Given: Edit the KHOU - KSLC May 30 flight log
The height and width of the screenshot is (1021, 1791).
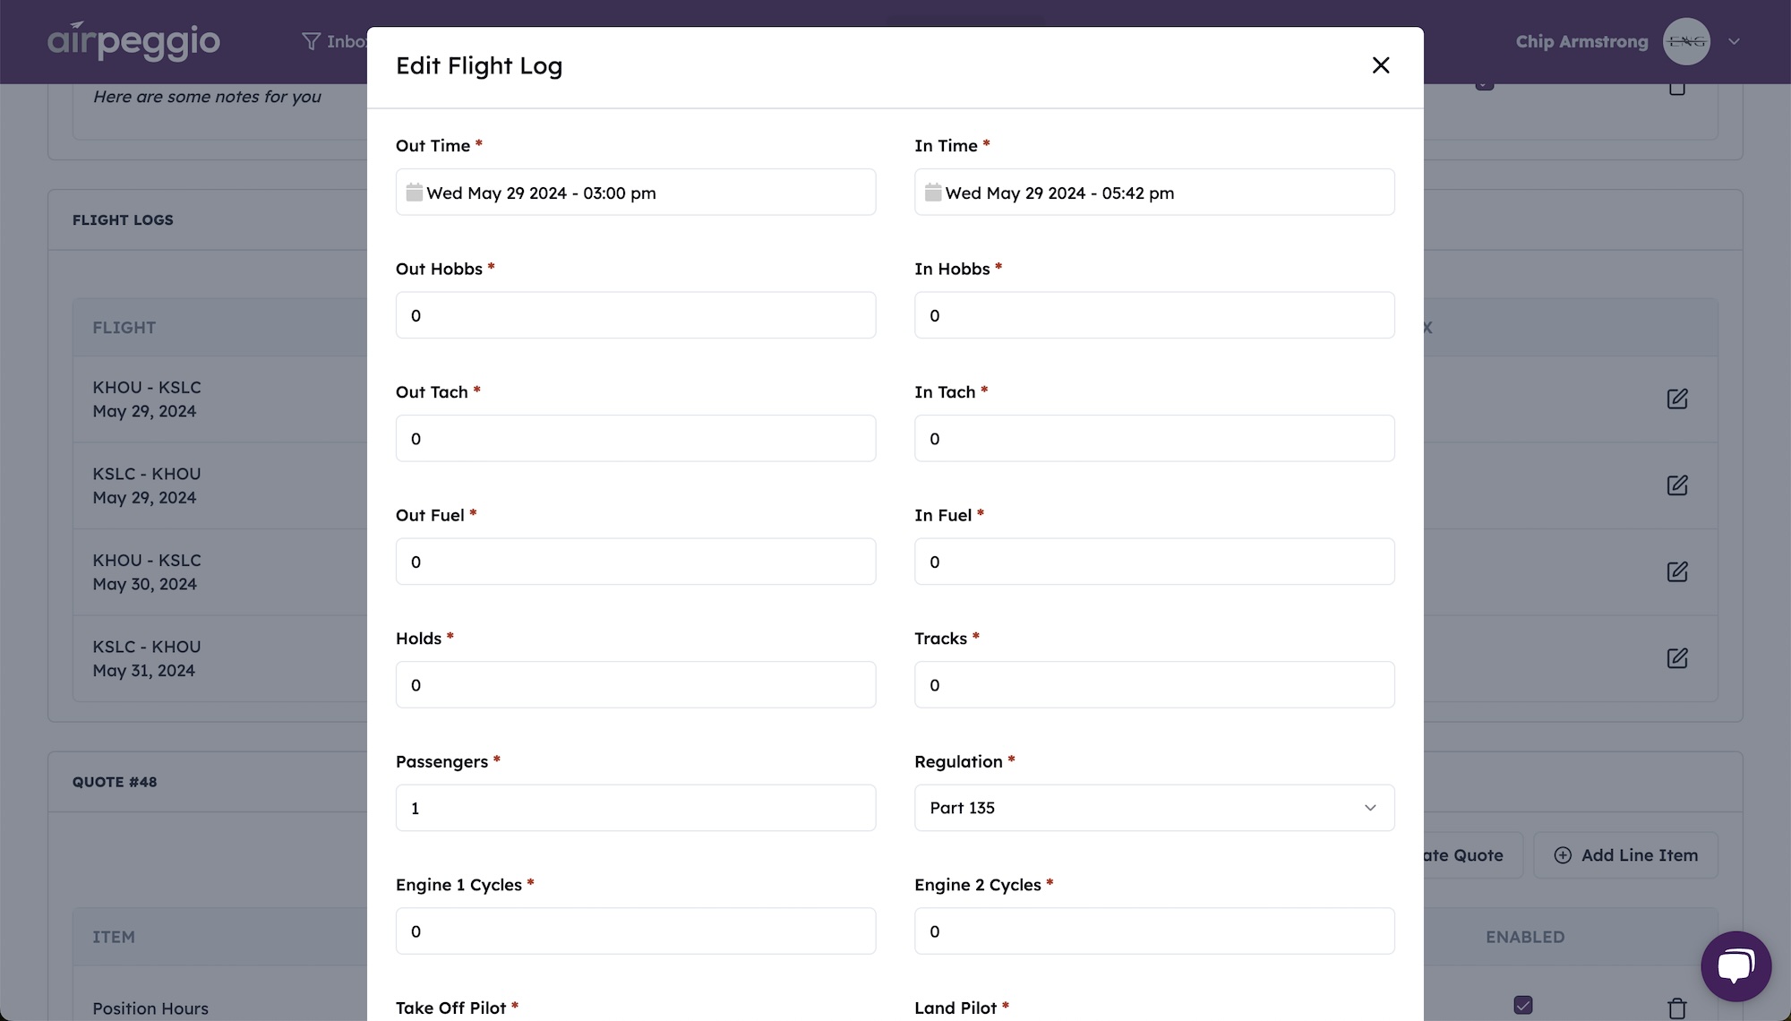Looking at the screenshot, I should [1677, 572].
